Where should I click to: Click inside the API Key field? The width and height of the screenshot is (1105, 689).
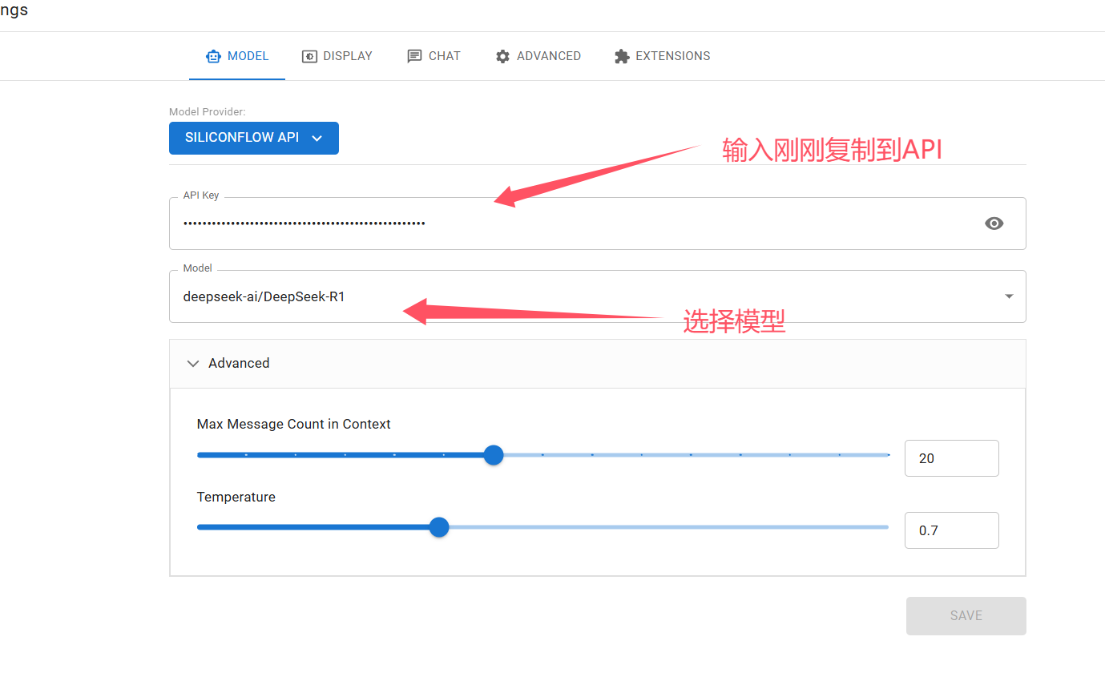tap(597, 224)
